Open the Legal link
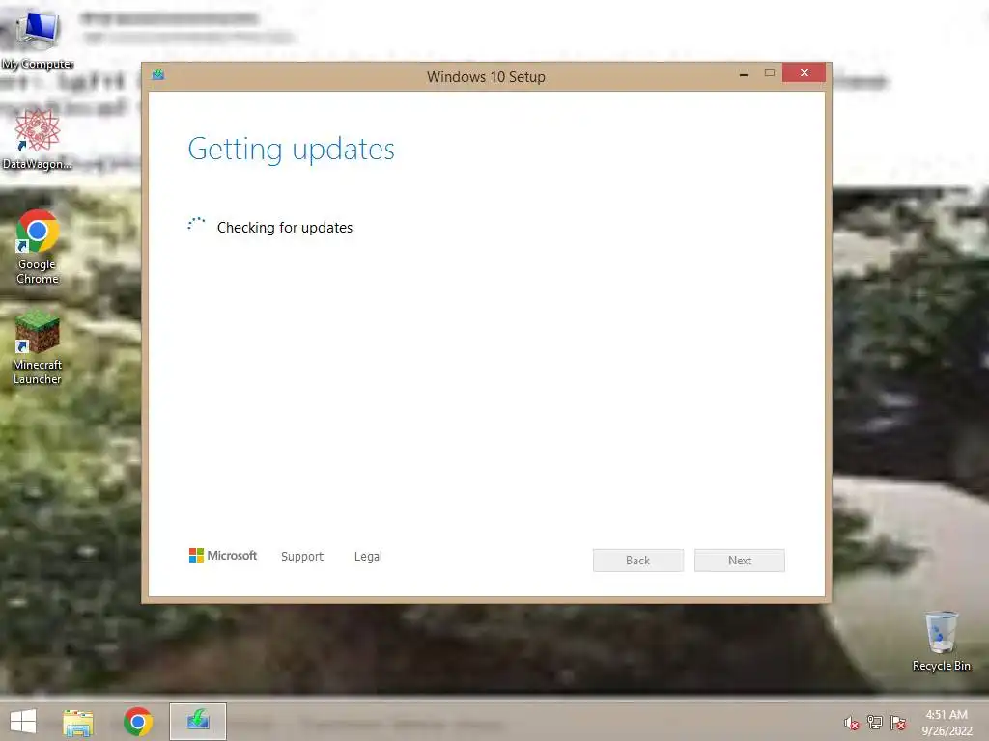989x741 pixels. click(x=368, y=557)
